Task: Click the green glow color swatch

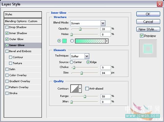Action: coord(64,41)
